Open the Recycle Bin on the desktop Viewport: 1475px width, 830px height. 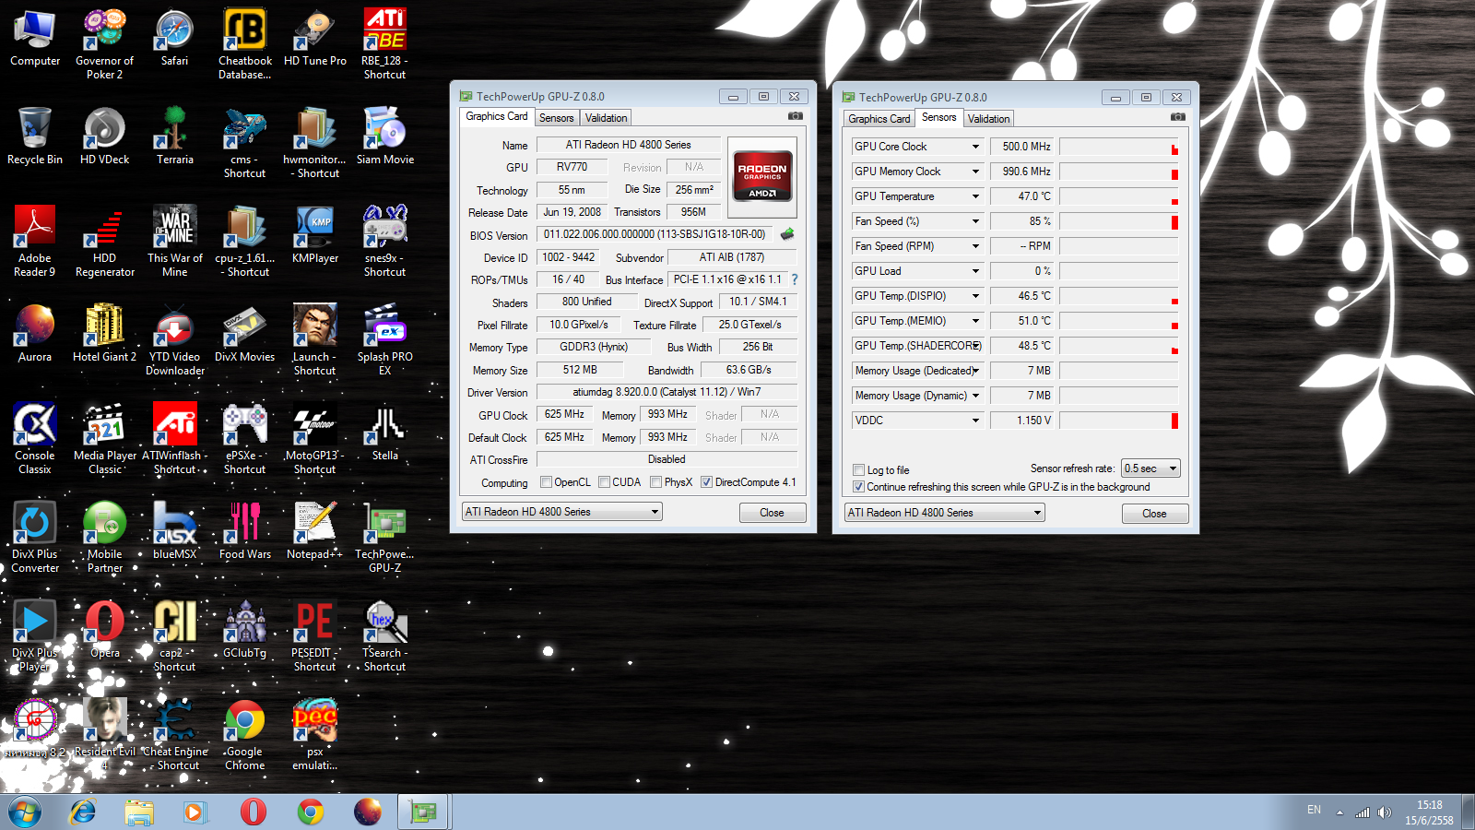point(35,136)
